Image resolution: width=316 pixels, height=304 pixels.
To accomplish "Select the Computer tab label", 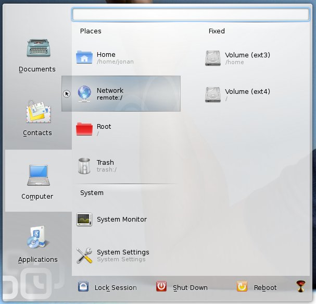I will pyautogui.click(x=37, y=197).
